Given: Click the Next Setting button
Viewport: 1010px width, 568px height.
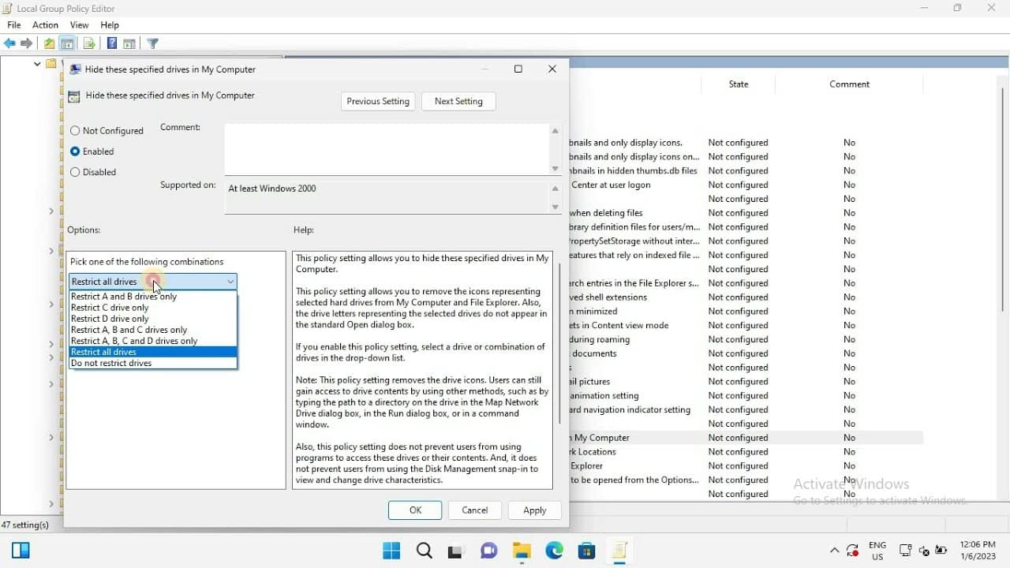Looking at the screenshot, I should pos(458,101).
